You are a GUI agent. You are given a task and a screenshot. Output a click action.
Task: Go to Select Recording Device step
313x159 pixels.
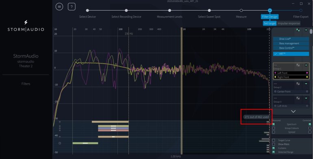(126, 17)
